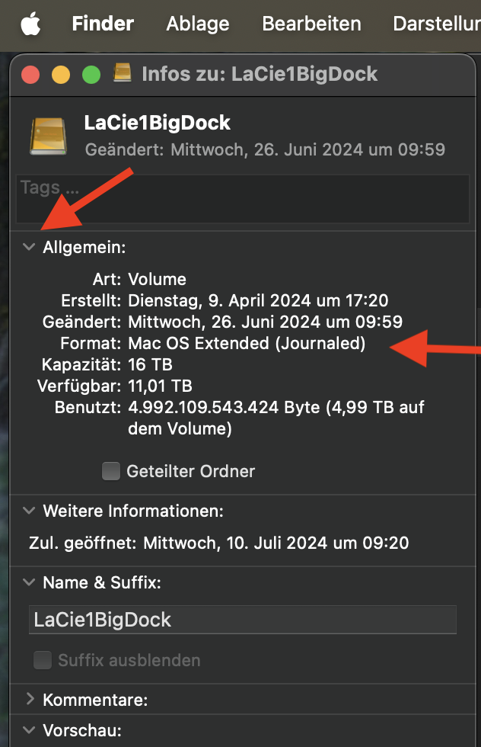Click the large LaCie drive icon
The image size is (481, 747).
click(x=47, y=136)
